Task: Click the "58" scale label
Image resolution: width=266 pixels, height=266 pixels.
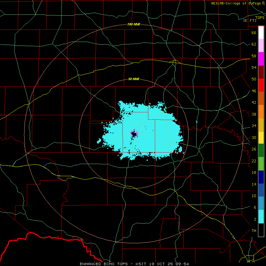Action: tap(254, 56)
